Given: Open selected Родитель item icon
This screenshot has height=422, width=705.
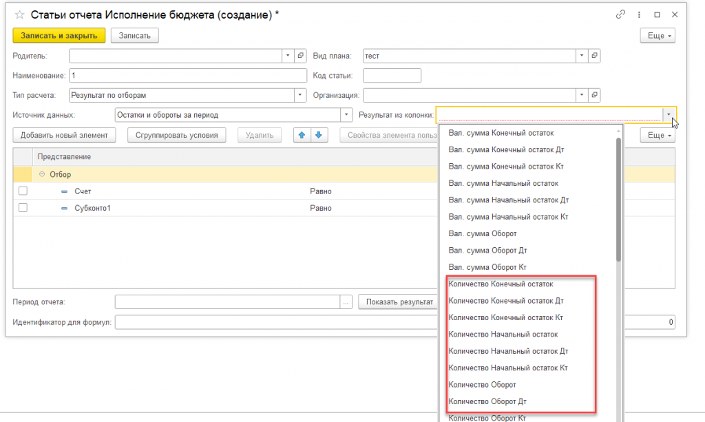Looking at the screenshot, I should tap(301, 56).
